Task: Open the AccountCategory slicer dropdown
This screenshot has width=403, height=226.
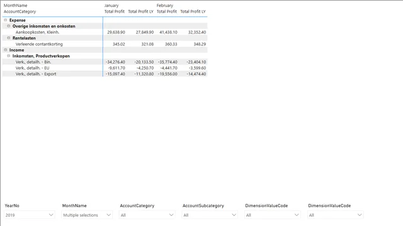Action: pyautogui.click(x=147, y=215)
